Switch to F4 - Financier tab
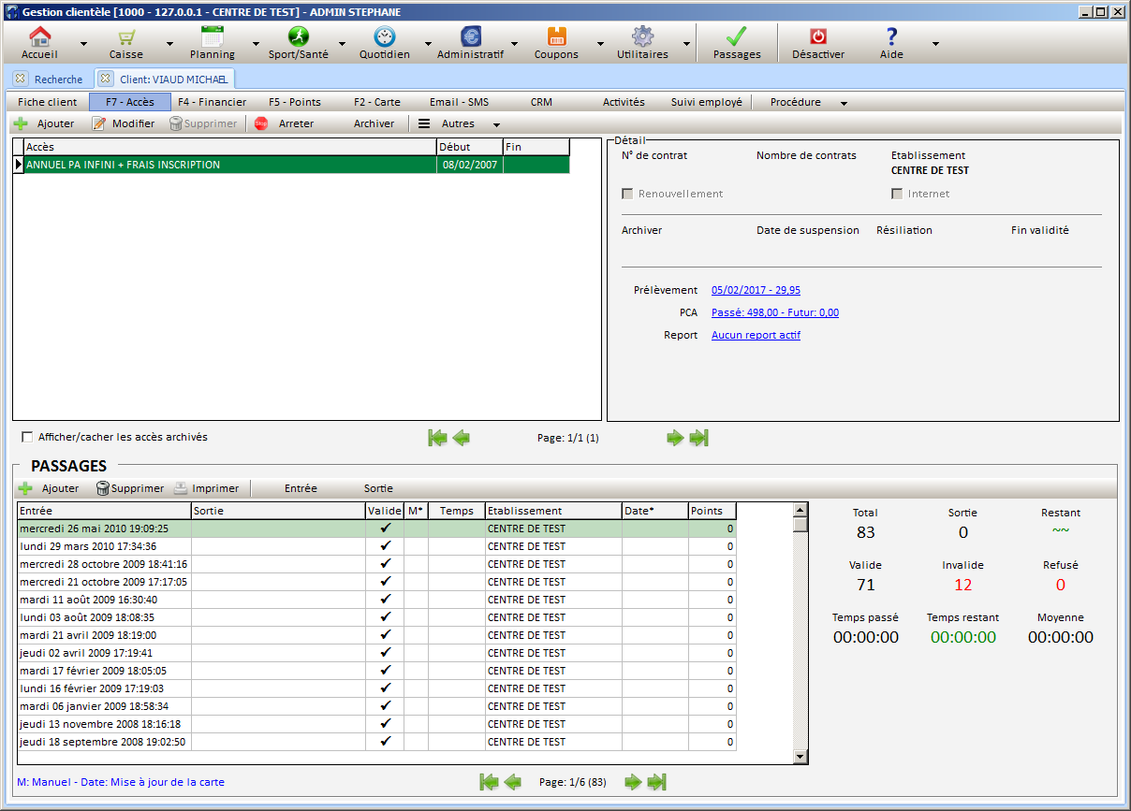This screenshot has width=1131, height=811. point(213,102)
